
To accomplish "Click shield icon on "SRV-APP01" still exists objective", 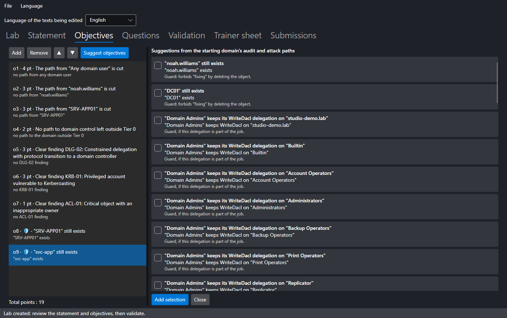I will tap(26, 231).
